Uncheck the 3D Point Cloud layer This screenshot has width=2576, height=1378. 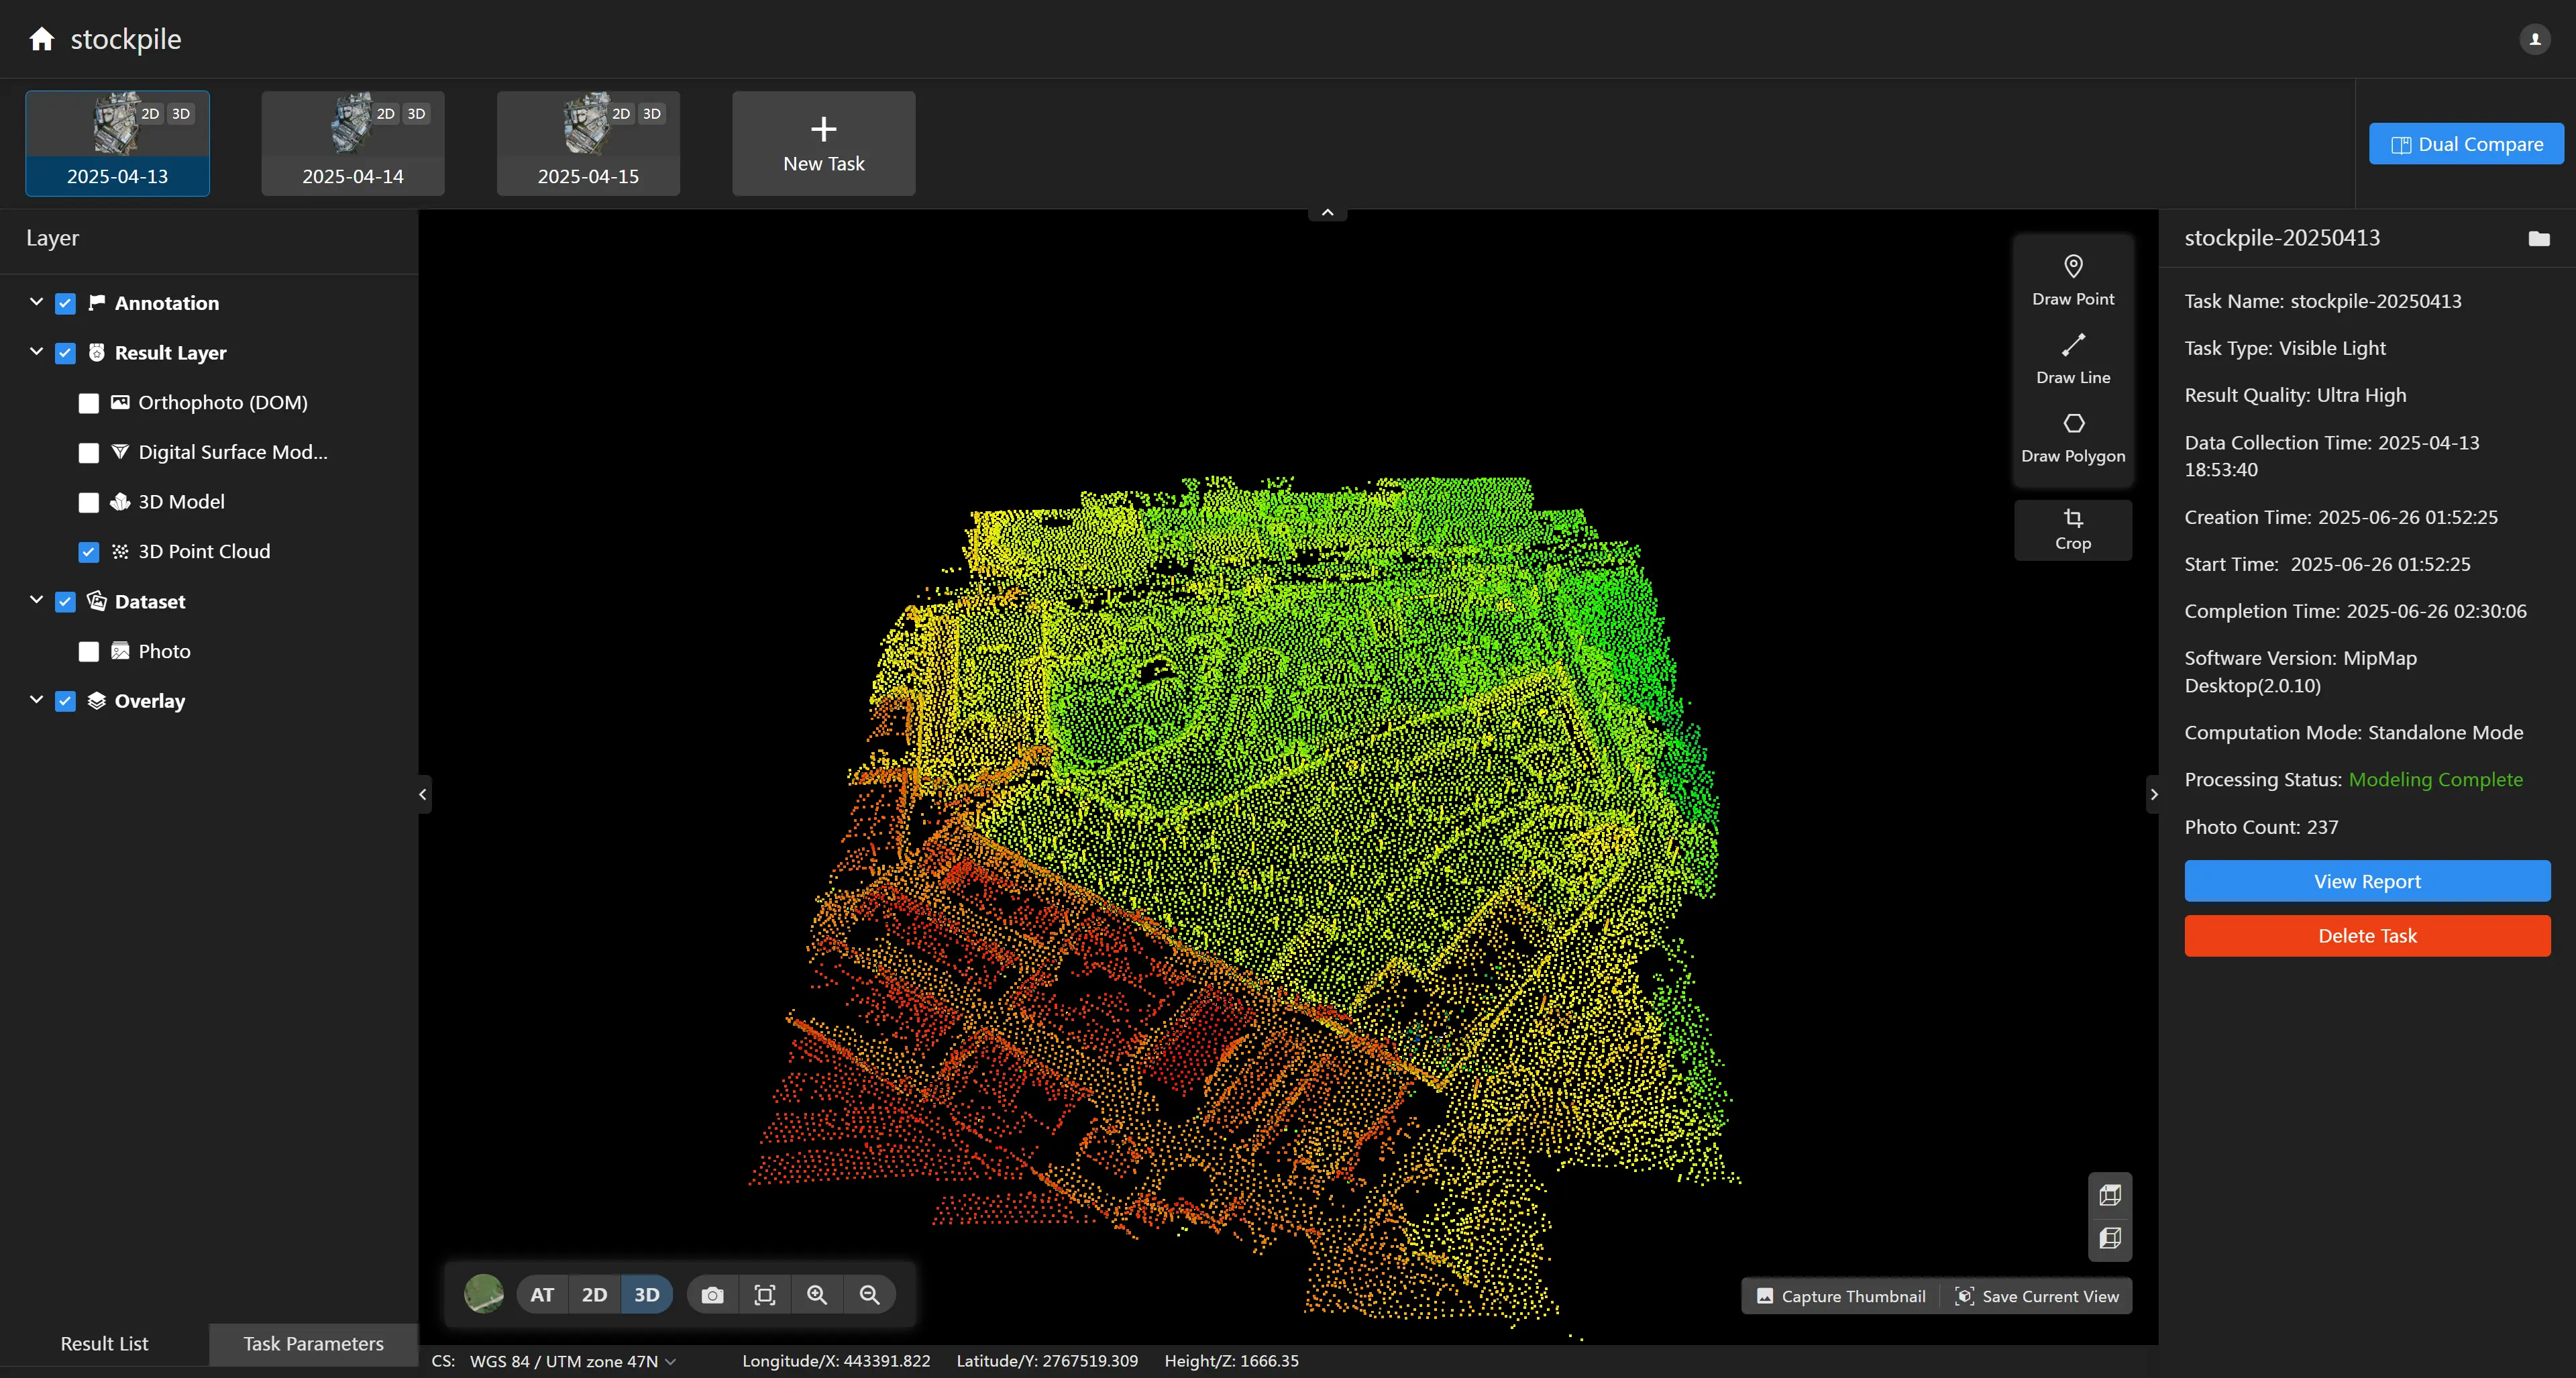pyautogui.click(x=89, y=552)
